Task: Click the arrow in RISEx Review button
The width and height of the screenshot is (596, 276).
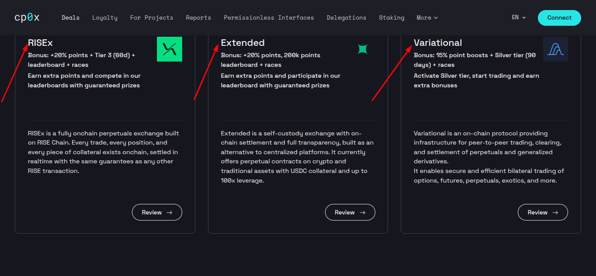Action: tap(170, 212)
